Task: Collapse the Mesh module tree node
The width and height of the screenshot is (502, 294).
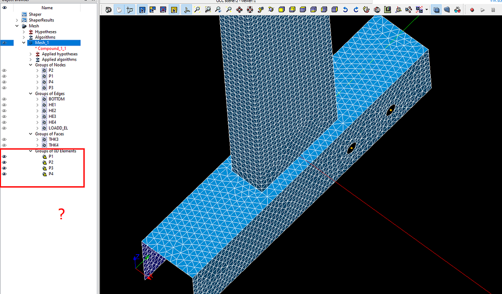Action: 17,26
